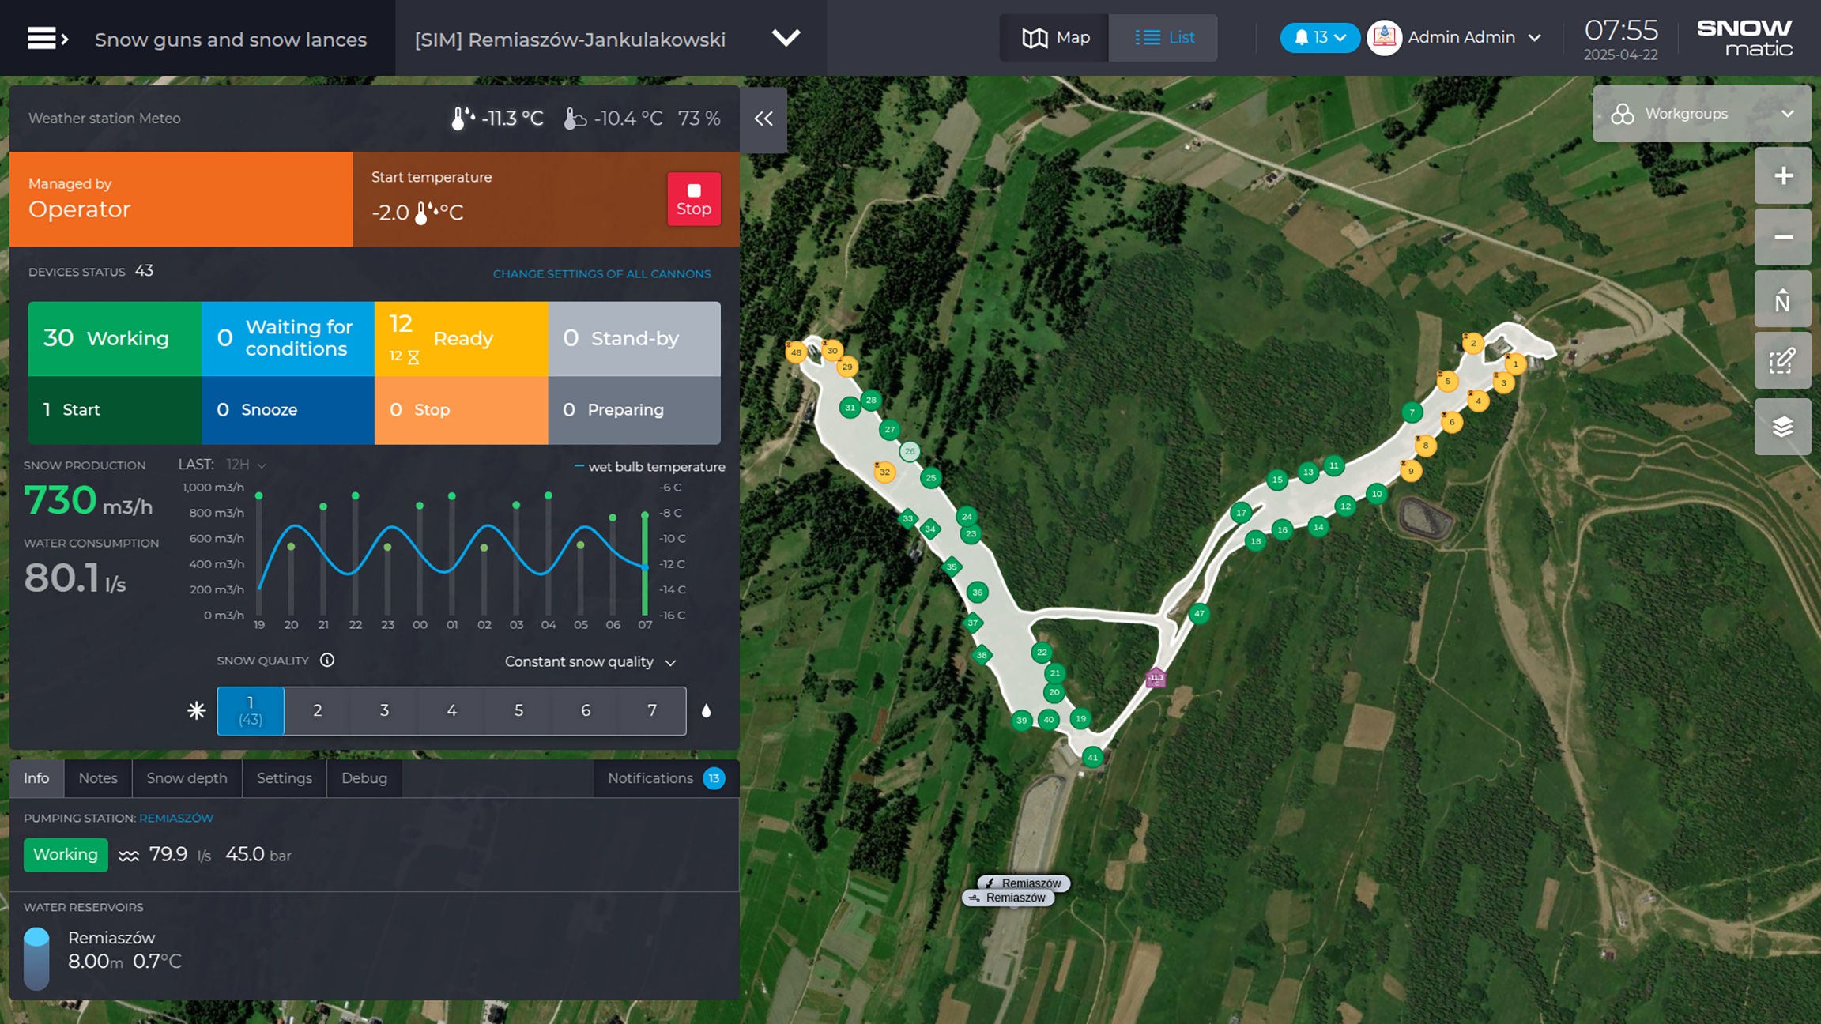Switch to the Map view

click(x=1055, y=38)
